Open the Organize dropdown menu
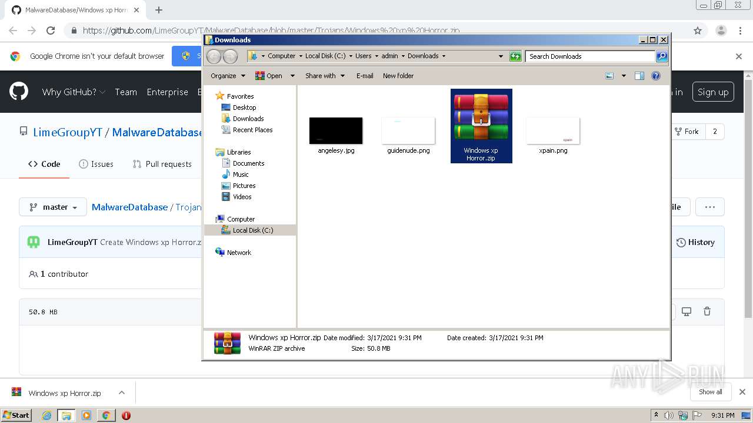 point(228,76)
